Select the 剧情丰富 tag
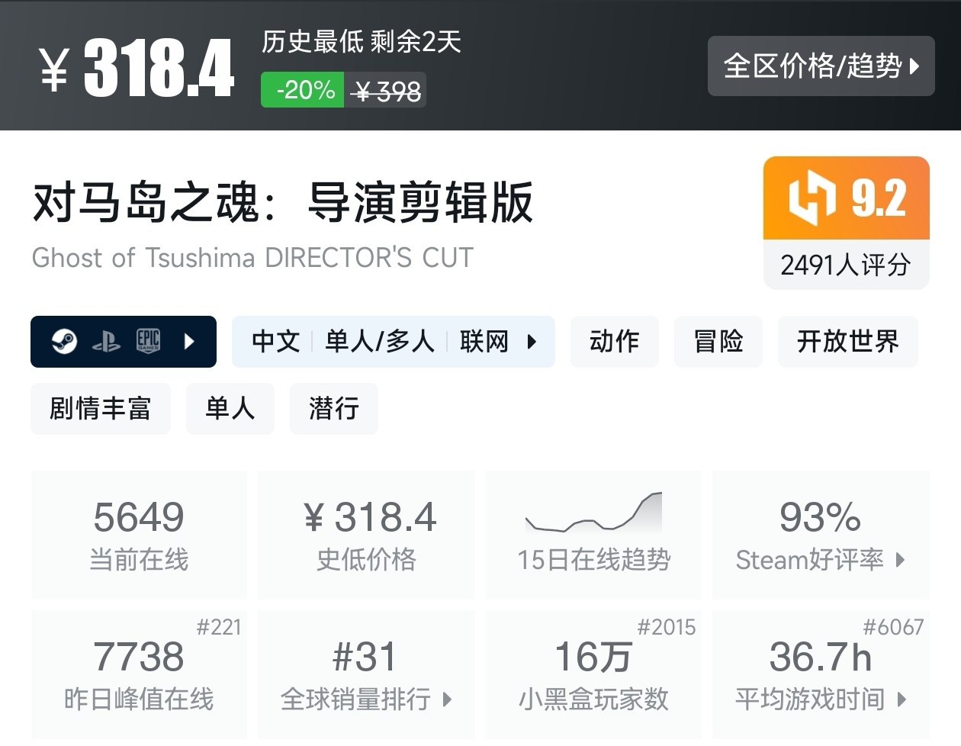Image resolution: width=961 pixels, height=746 pixels. pyautogui.click(x=100, y=408)
